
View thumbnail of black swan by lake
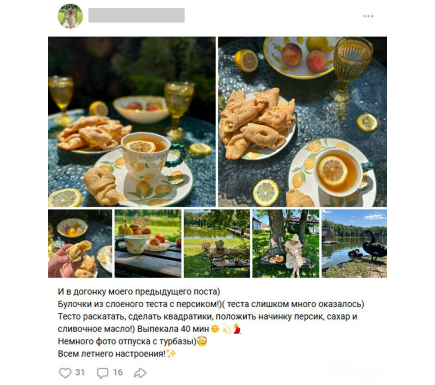click(x=354, y=243)
